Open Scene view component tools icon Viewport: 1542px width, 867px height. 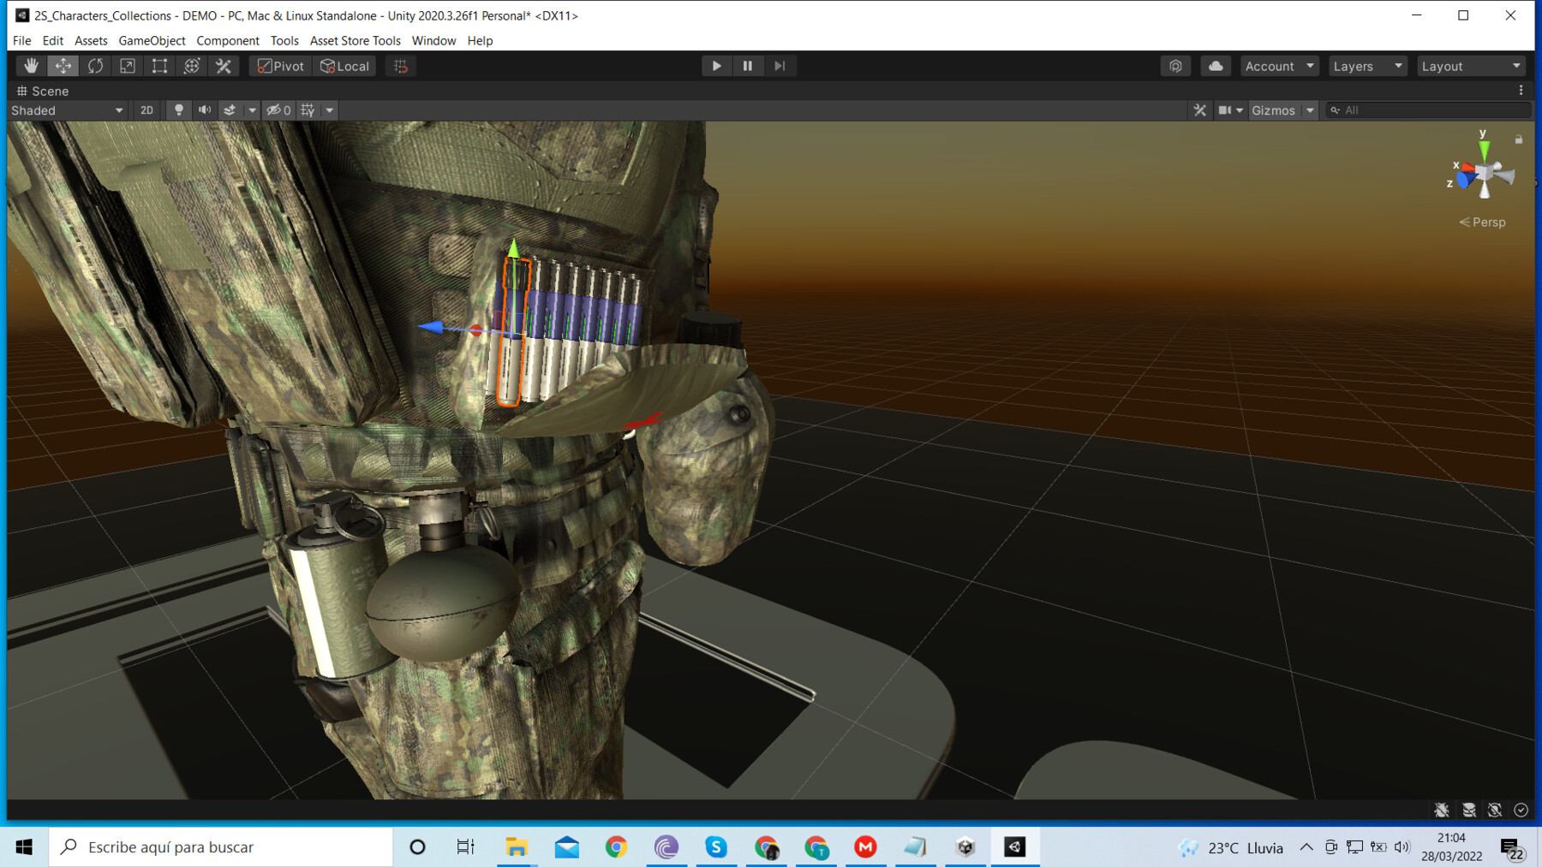(1200, 110)
